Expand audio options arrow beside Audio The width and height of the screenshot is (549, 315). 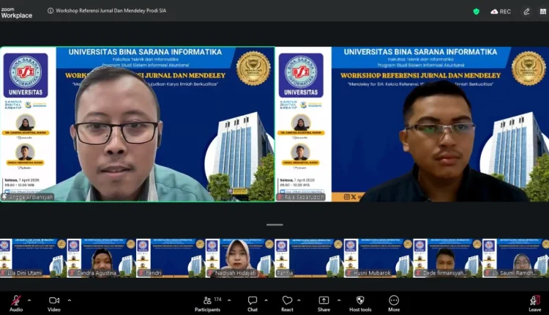29,300
